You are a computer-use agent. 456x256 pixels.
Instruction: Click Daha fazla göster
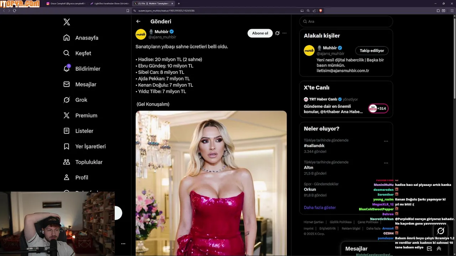point(320,207)
